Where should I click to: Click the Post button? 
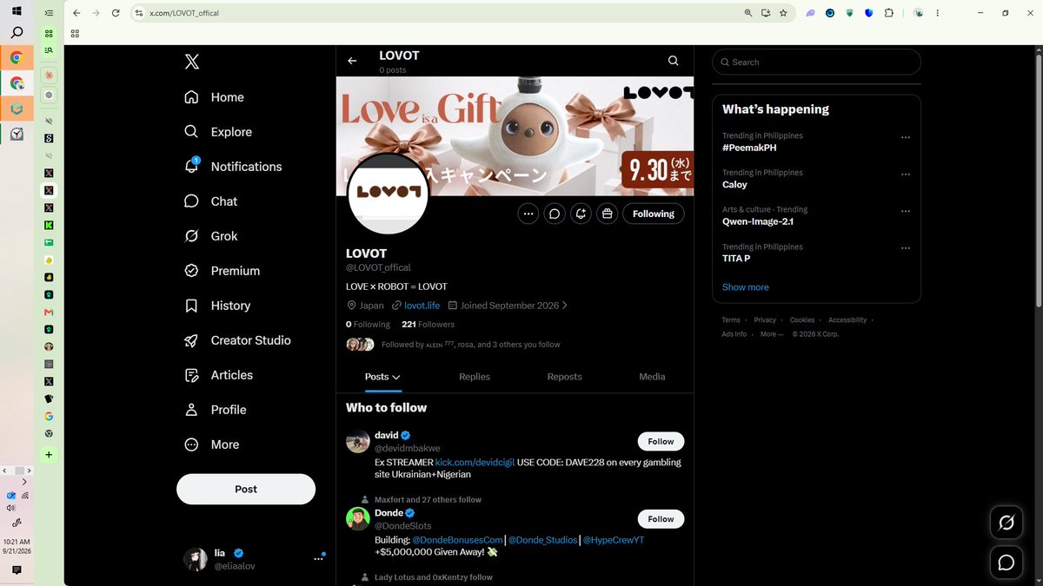(246, 489)
